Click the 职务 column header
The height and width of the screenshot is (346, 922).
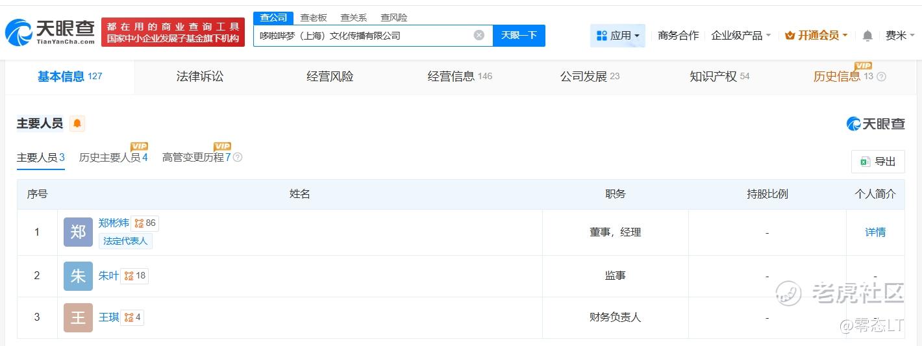pyautogui.click(x=616, y=194)
